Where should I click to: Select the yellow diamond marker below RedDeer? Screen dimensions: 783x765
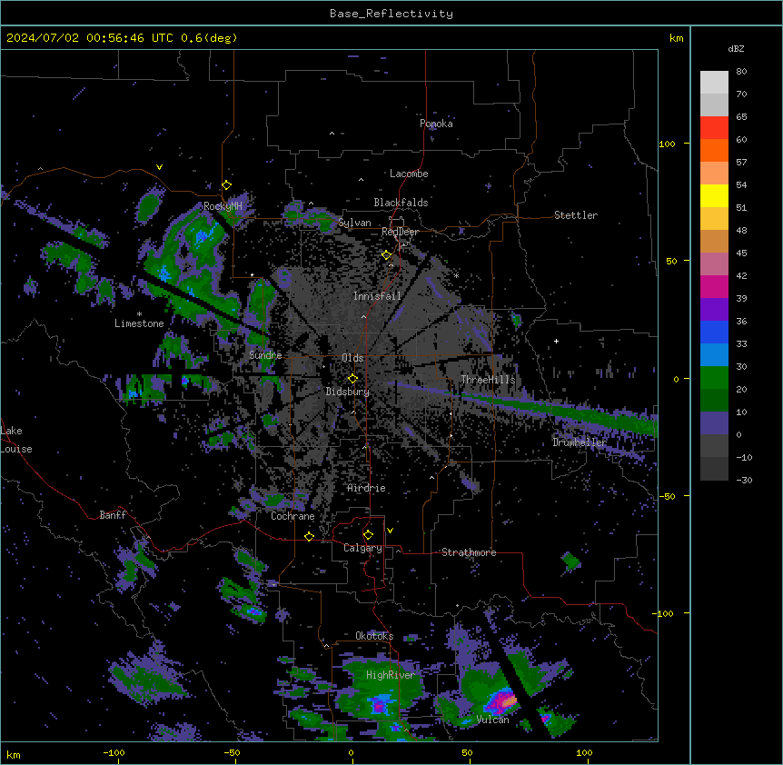point(386,255)
